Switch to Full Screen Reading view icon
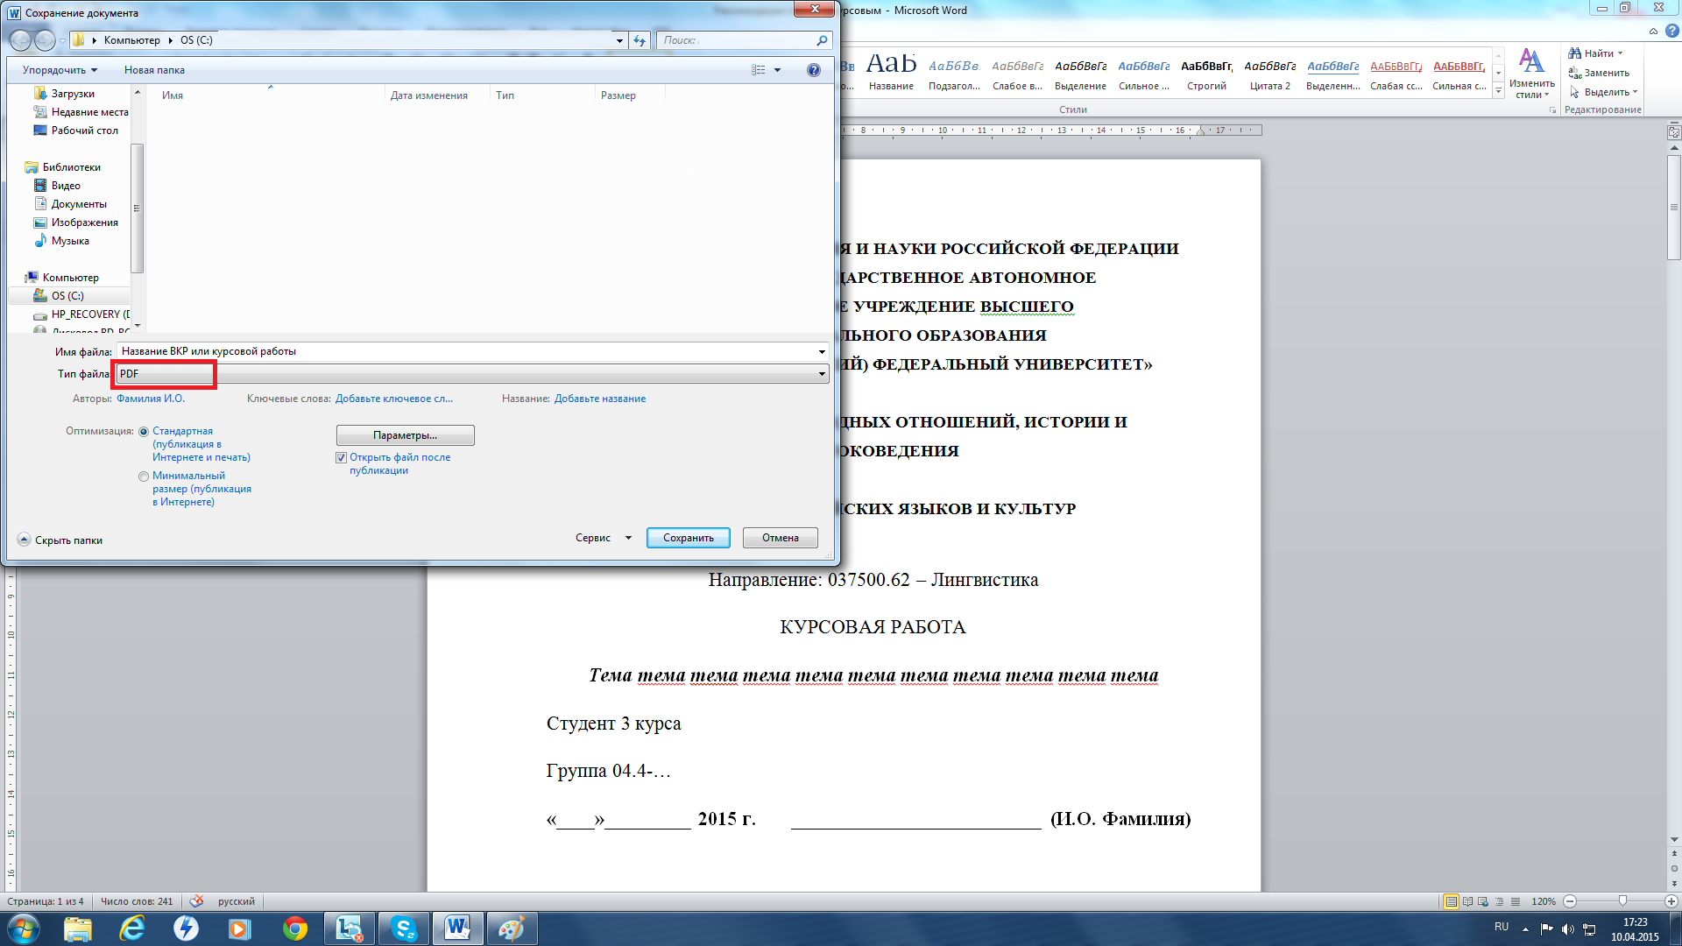Screen dimensions: 1682x946 1467,901
